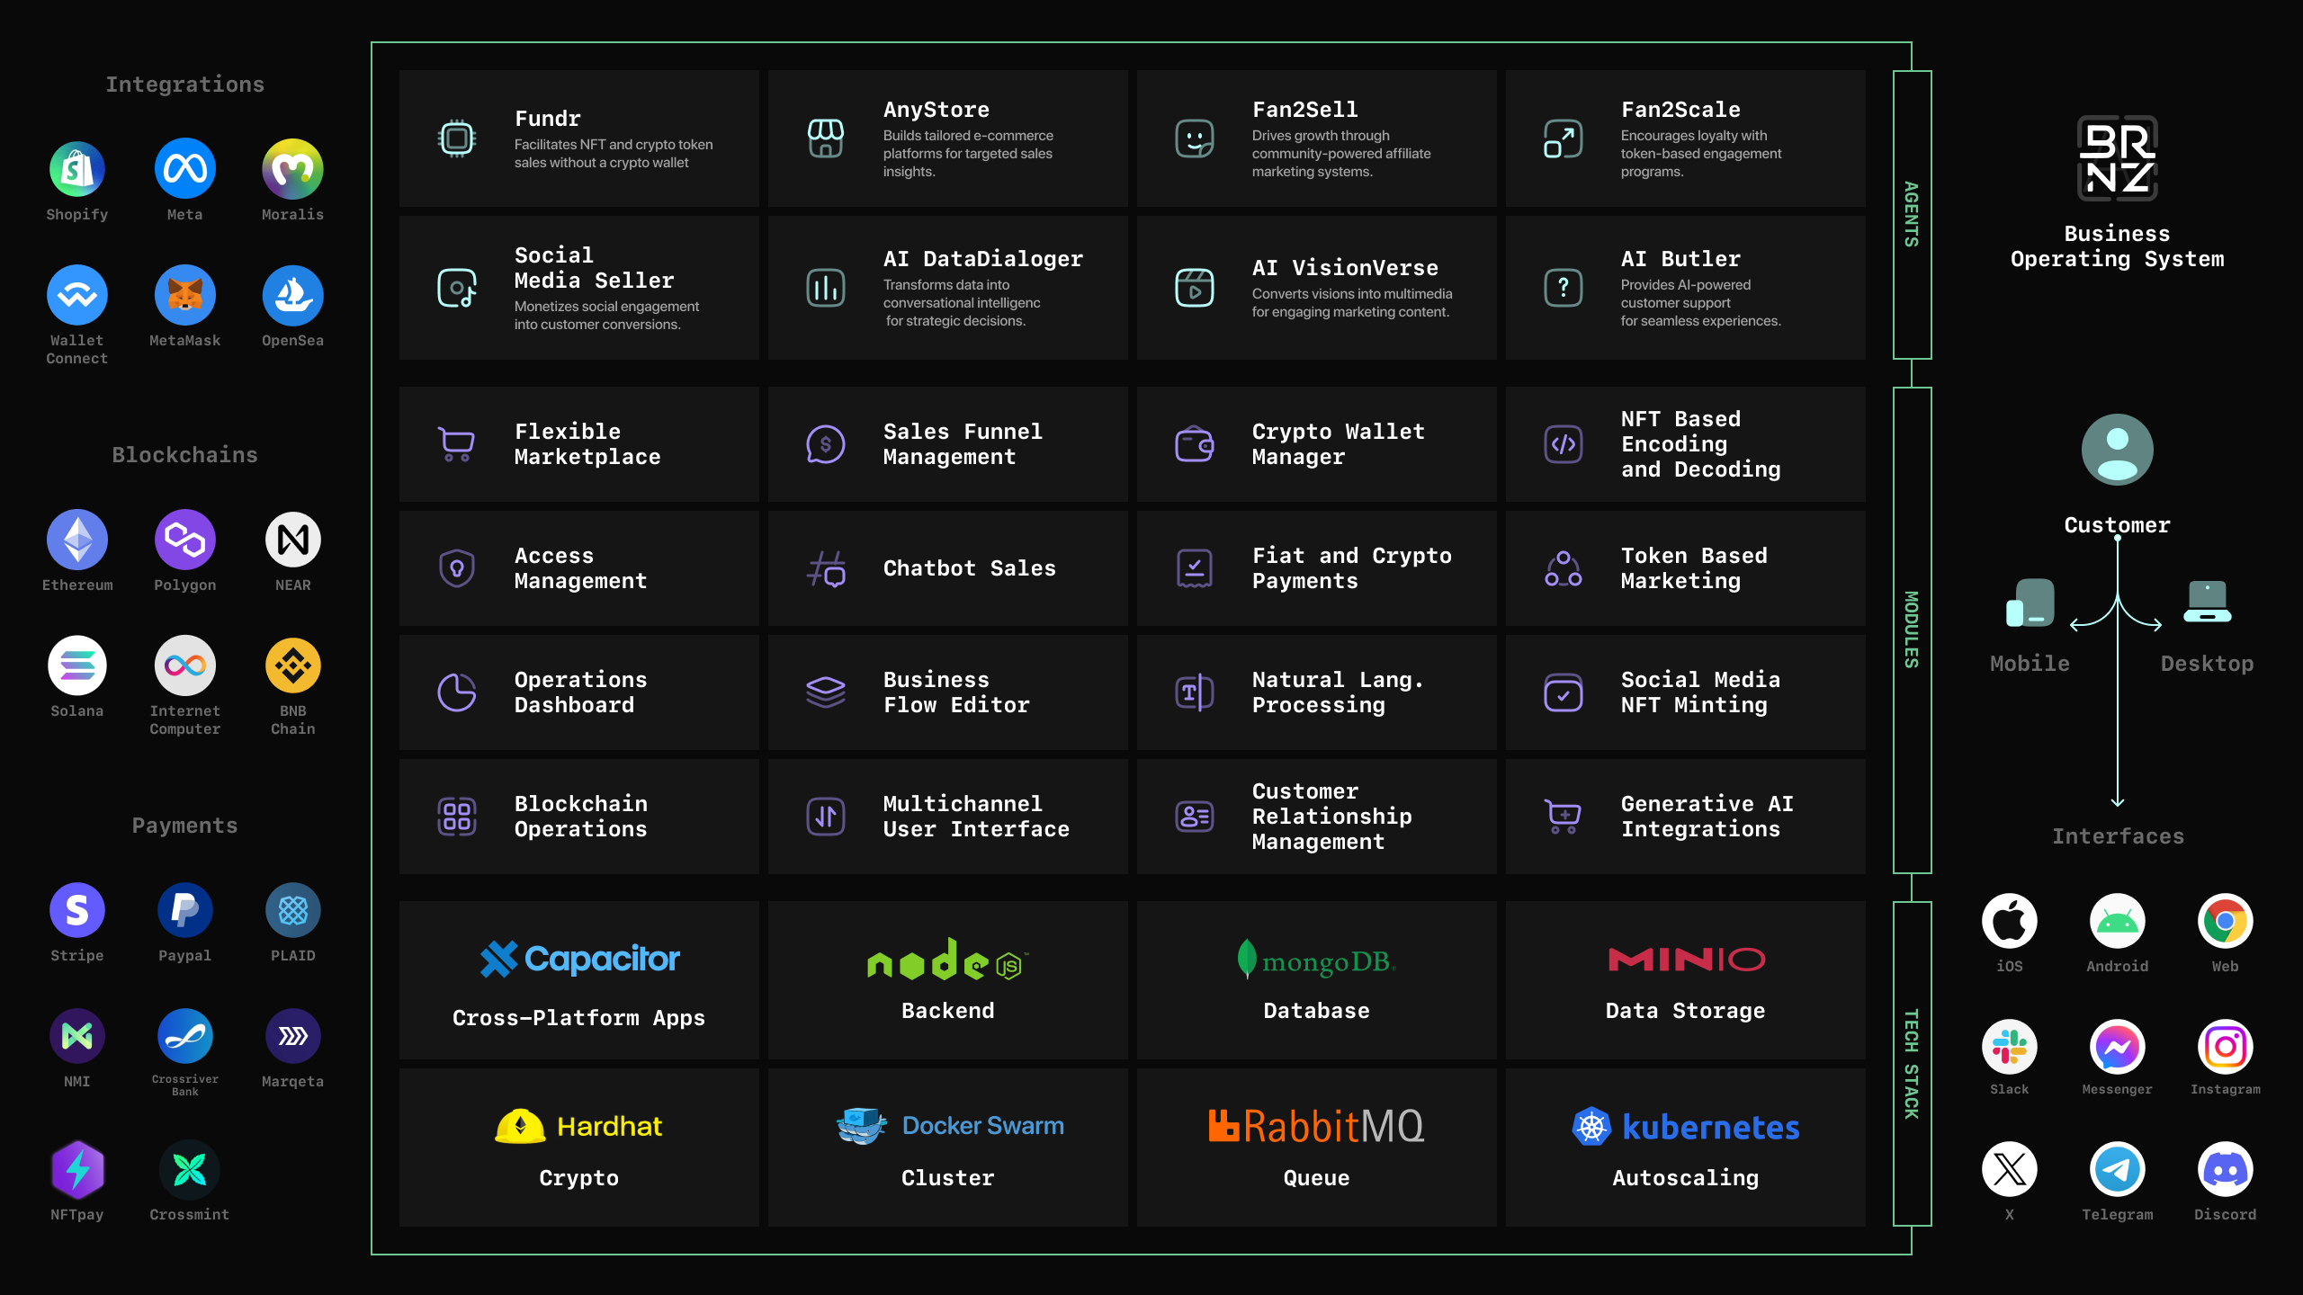Image resolution: width=2303 pixels, height=1295 pixels.
Task: Click the OpenSea integration icon
Action: (x=292, y=295)
